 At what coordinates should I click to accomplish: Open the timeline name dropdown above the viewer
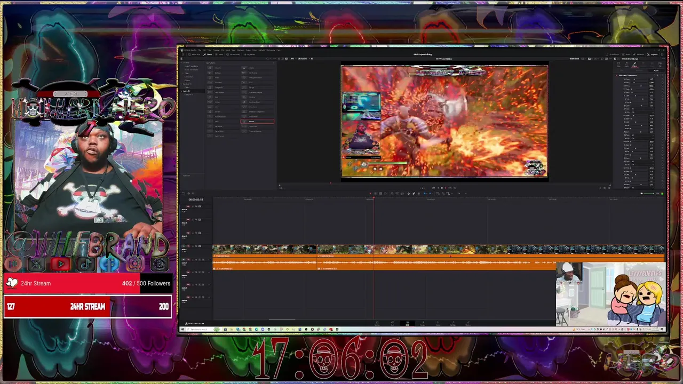pos(444,59)
